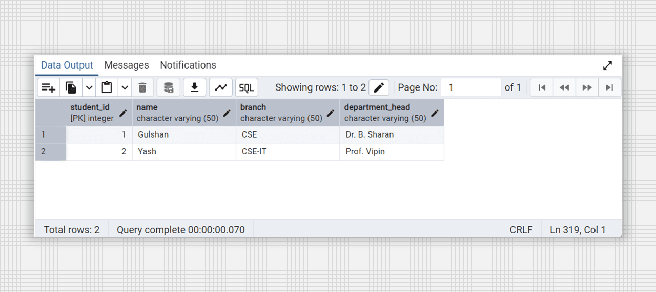Open the Notifications tab
Viewport: 656px width, 292px height.
coord(188,65)
